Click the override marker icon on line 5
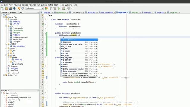 click(43, 24)
